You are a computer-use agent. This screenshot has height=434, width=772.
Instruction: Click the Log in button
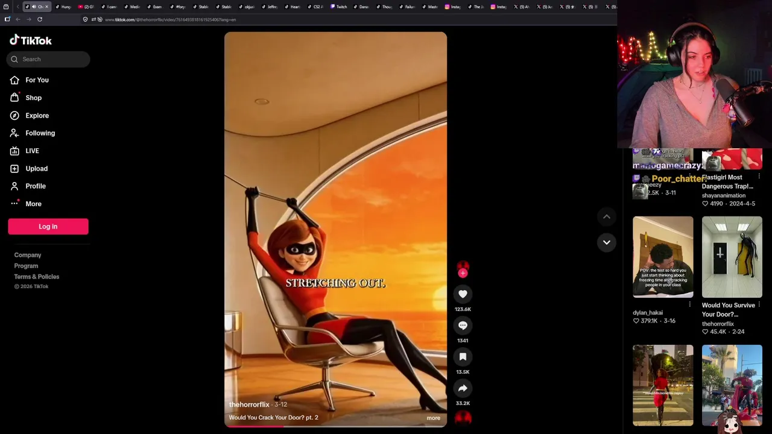coord(48,227)
